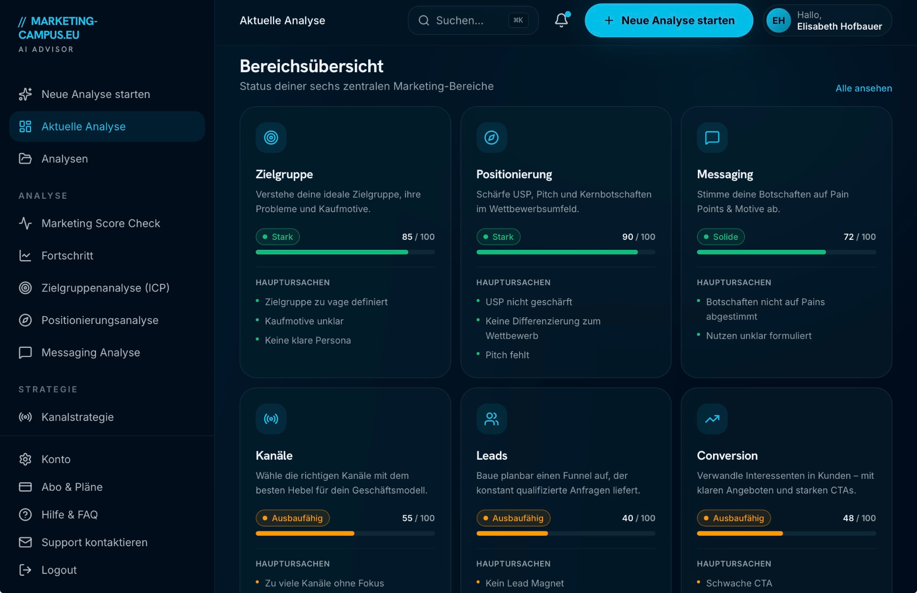
Task: Open the Konto settings link
Action: [107, 459]
